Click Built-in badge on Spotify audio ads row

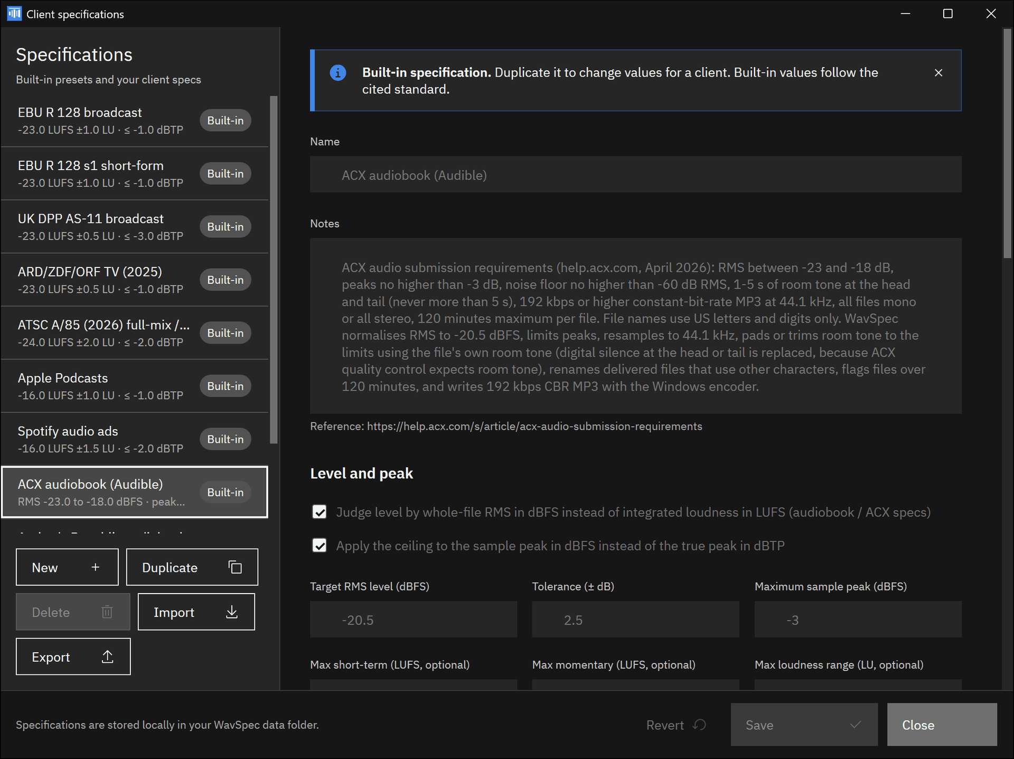click(226, 439)
